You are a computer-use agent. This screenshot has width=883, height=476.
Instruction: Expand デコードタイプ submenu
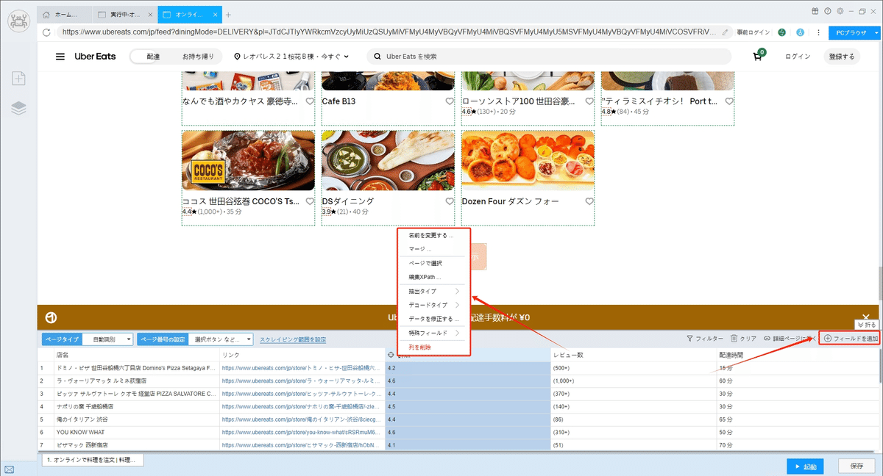click(x=433, y=305)
